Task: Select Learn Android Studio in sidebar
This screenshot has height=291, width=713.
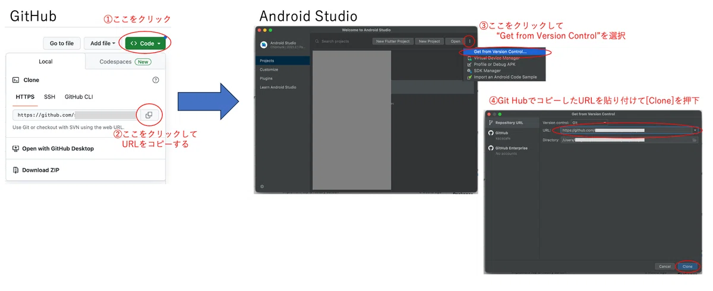Action: (283, 87)
